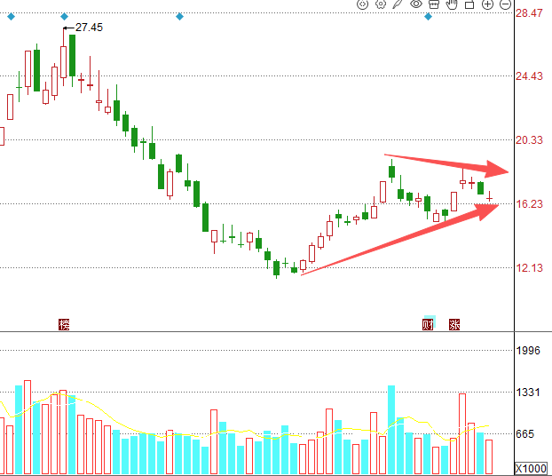Click the 榜 marker badge on chart
Screen dimensions: 552x476
tap(64, 324)
